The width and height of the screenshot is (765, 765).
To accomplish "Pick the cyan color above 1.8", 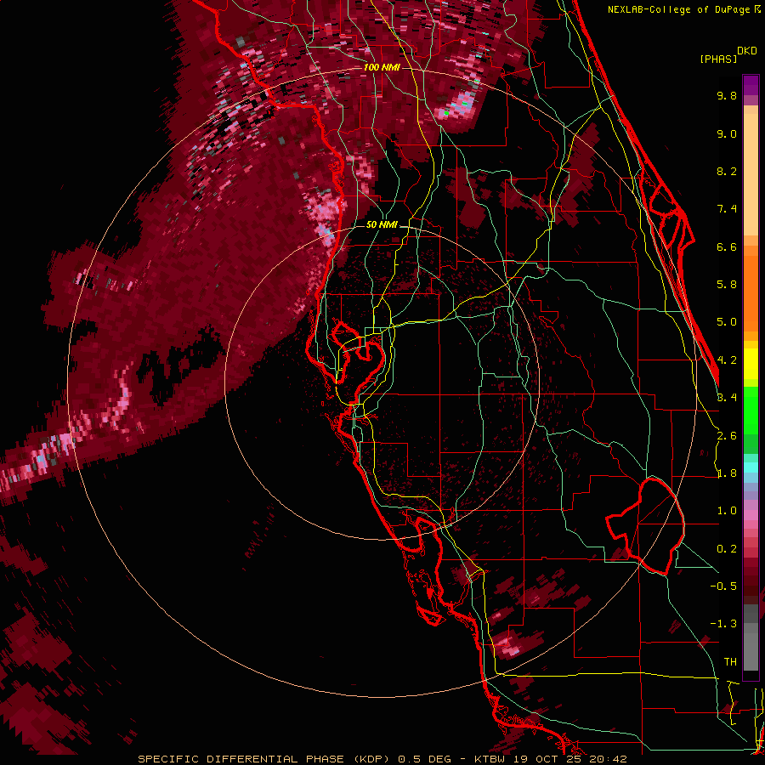I will [751, 467].
